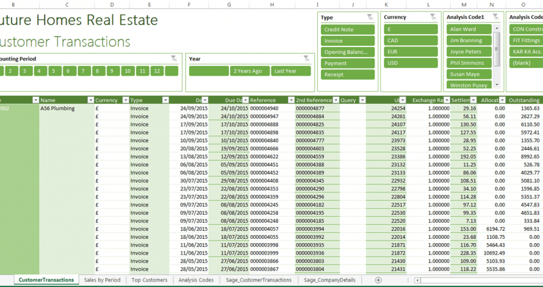Select accounting period 2

[12, 71]
